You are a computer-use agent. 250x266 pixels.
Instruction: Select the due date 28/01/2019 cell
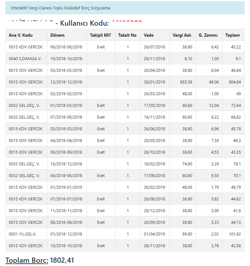click(155, 82)
